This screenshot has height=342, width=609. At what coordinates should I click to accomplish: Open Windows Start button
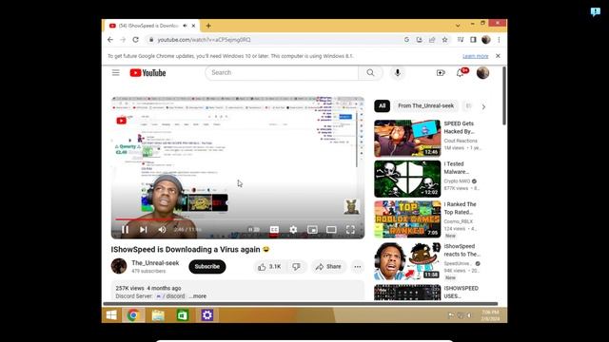point(111,315)
